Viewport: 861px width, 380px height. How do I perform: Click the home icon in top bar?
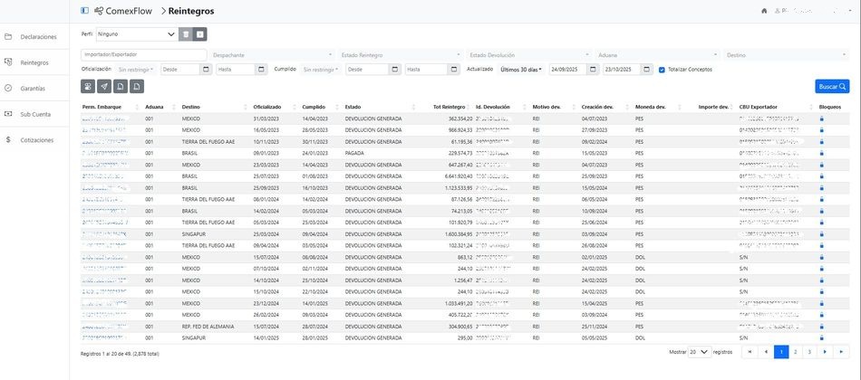point(764,11)
